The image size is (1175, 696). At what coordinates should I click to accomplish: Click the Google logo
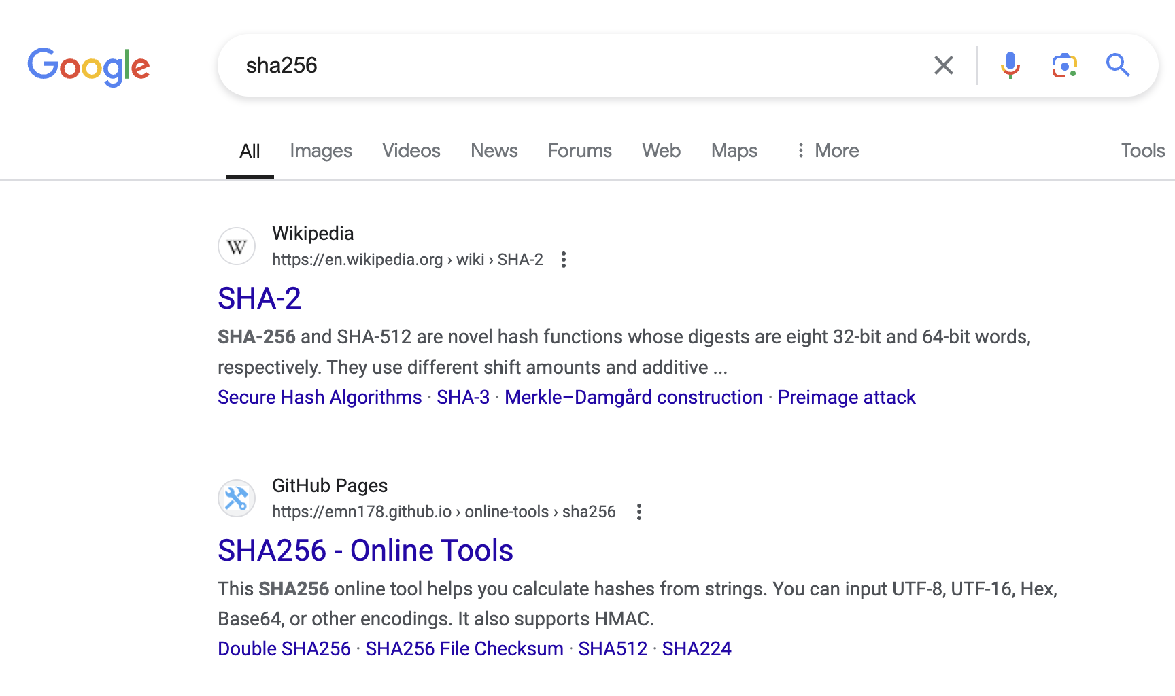[x=88, y=67]
